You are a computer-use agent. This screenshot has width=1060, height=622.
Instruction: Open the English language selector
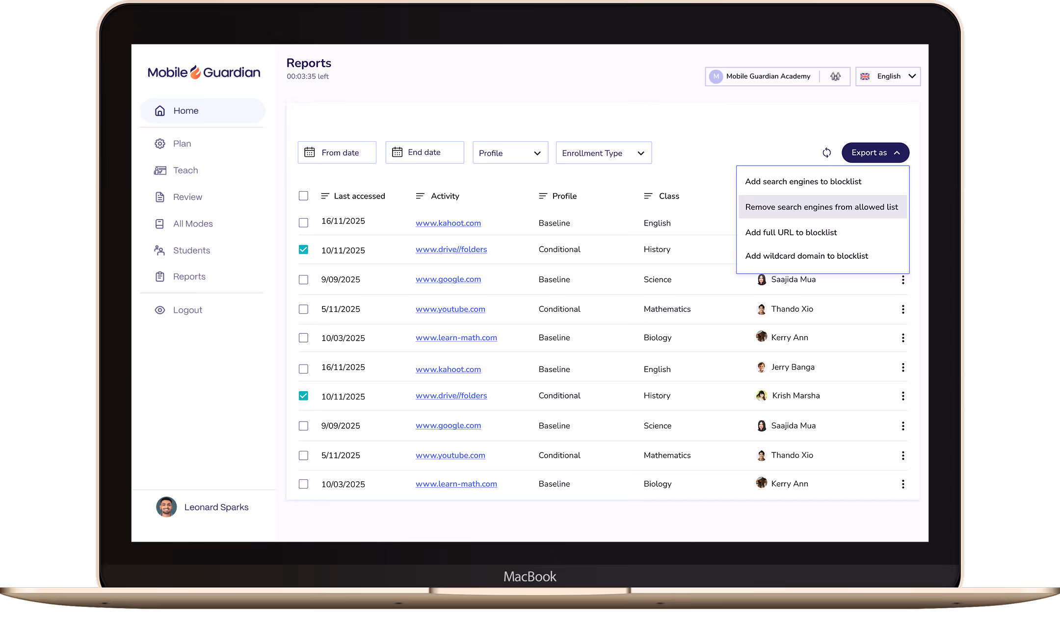(x=888, y=76)
